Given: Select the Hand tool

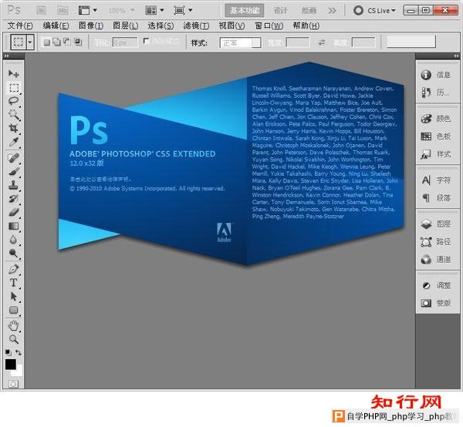Looking at the screenshot, I should pos(13,325).
